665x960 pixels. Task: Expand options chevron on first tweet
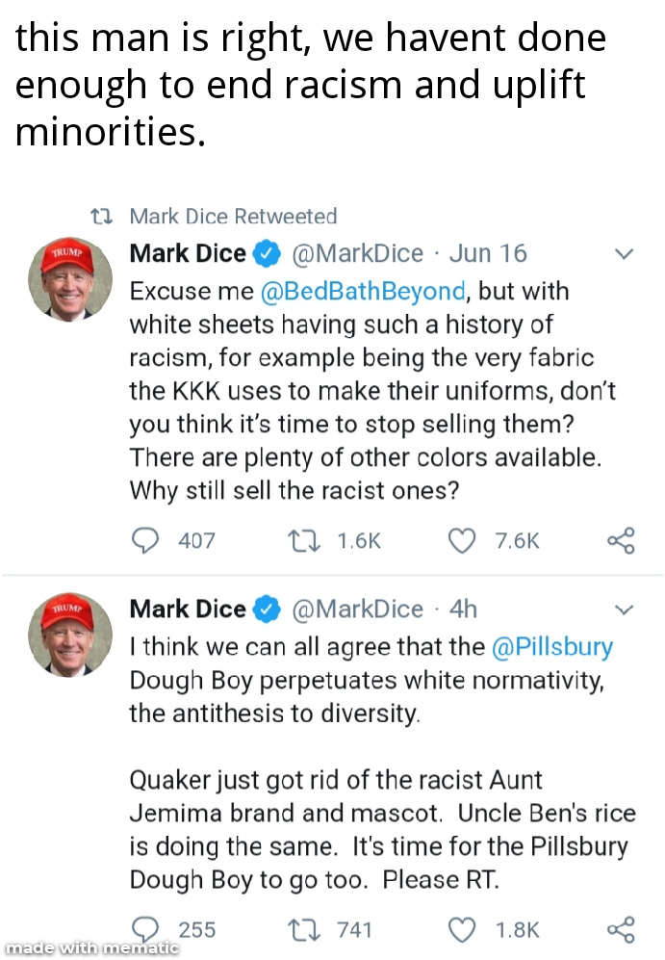(x=624, y=255)
